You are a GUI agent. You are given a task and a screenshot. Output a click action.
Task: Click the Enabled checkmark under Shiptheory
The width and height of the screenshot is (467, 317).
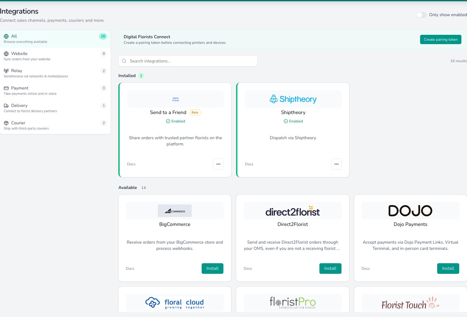tap(286, 121)
